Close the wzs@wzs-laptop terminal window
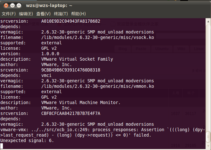211x150 pixels. point(6,5)
